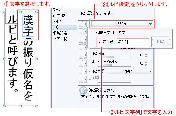Toggle the display checkbox in the ルビ調整 row
Image resolution: width=176 pixels, height=116 pixels.
tap(81, 55)
